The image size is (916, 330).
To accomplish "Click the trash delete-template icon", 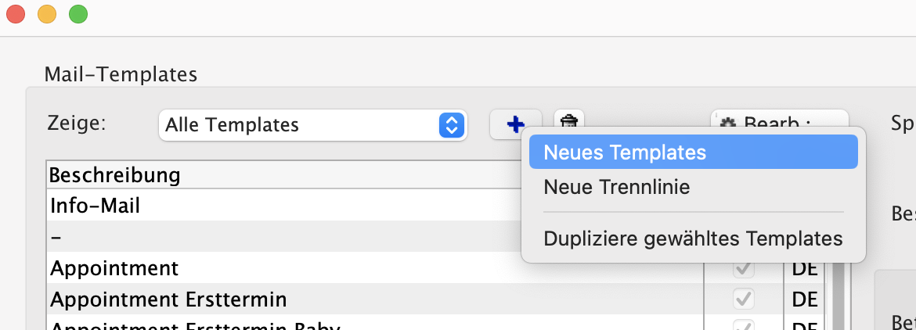I will [569, 120].
